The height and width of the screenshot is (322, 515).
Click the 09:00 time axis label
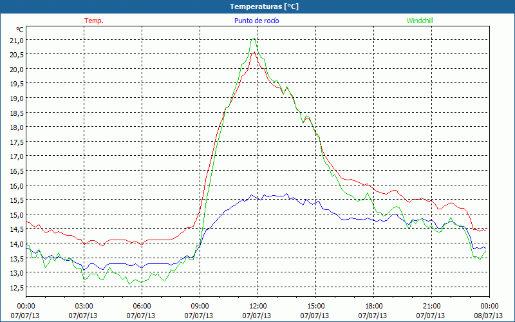coord(200,307)
